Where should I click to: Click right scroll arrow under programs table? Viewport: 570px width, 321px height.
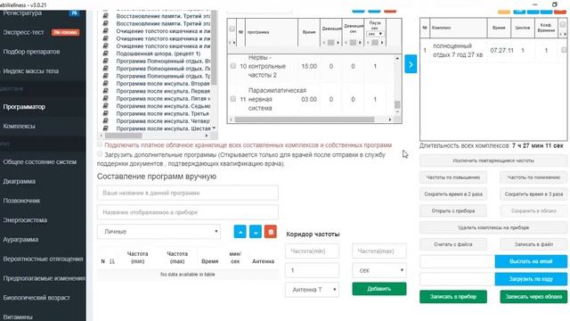[390, 119]
